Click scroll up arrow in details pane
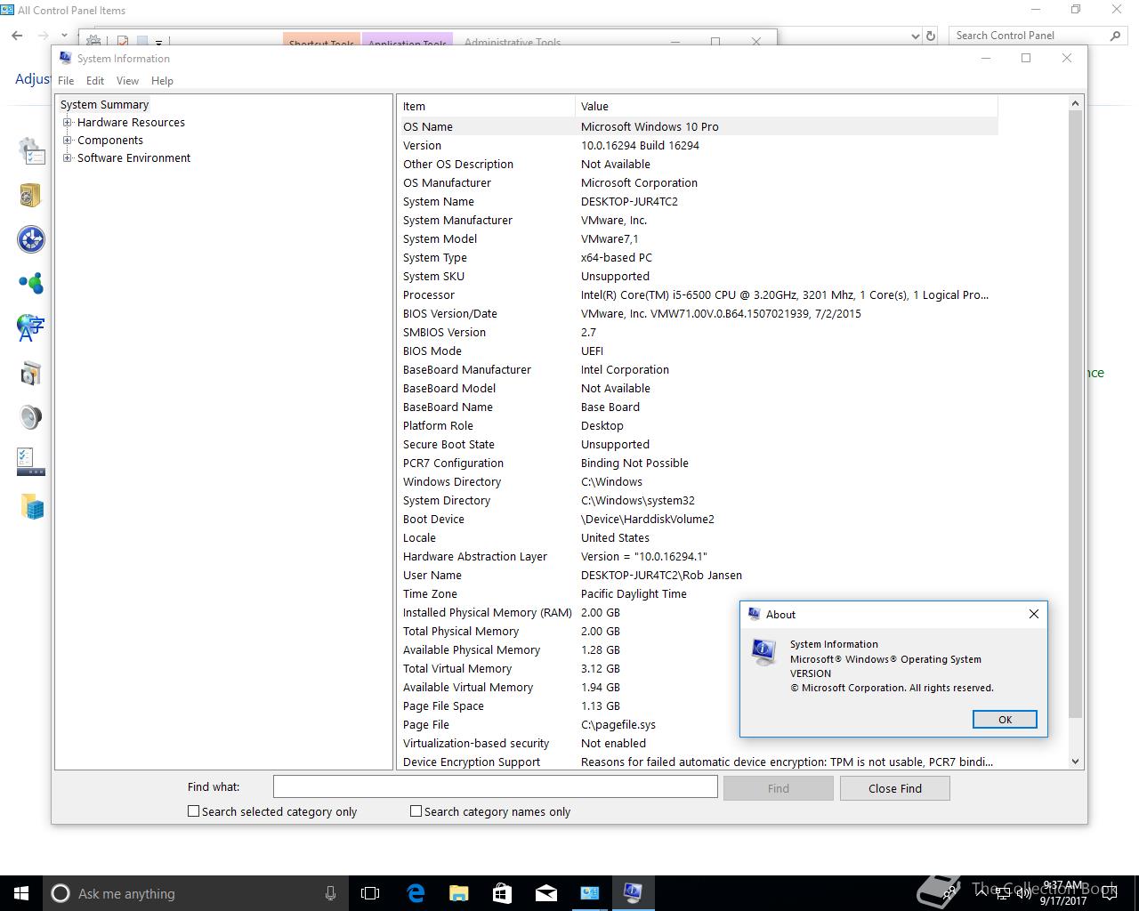1139x911 pixels. [1075, 103]
